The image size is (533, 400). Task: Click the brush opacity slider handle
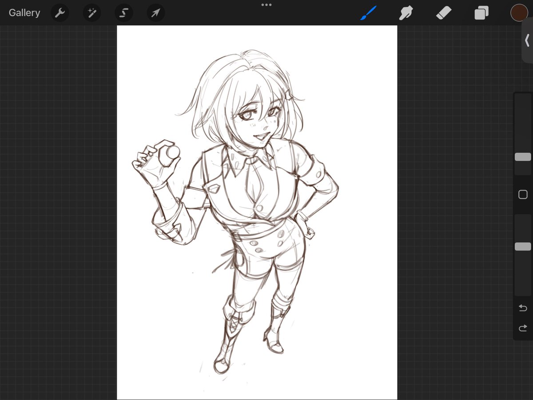coord(523,247)
